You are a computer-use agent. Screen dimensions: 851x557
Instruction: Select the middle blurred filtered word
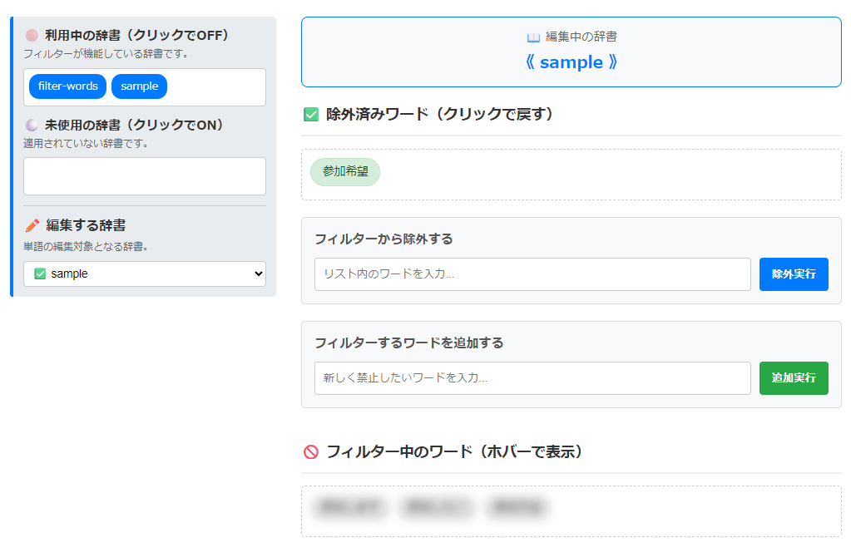click(x=437, y=507)
